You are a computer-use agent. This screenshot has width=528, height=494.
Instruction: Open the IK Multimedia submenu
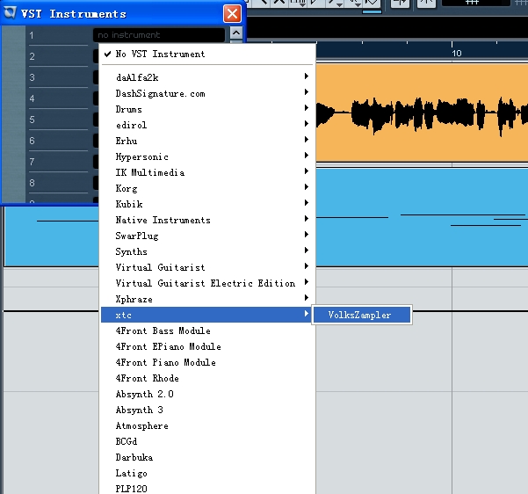click(207, 172)
